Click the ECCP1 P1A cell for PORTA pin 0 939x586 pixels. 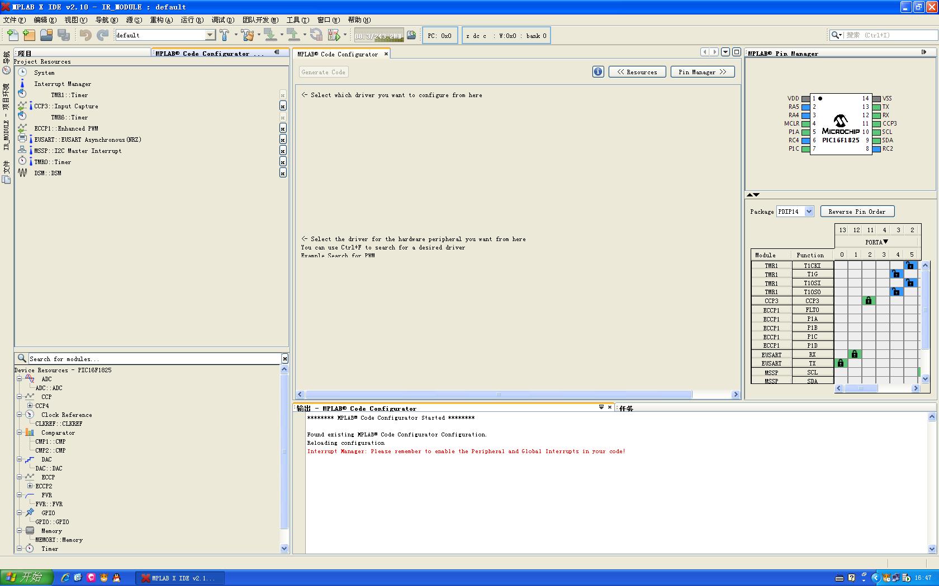pos(841,319)
